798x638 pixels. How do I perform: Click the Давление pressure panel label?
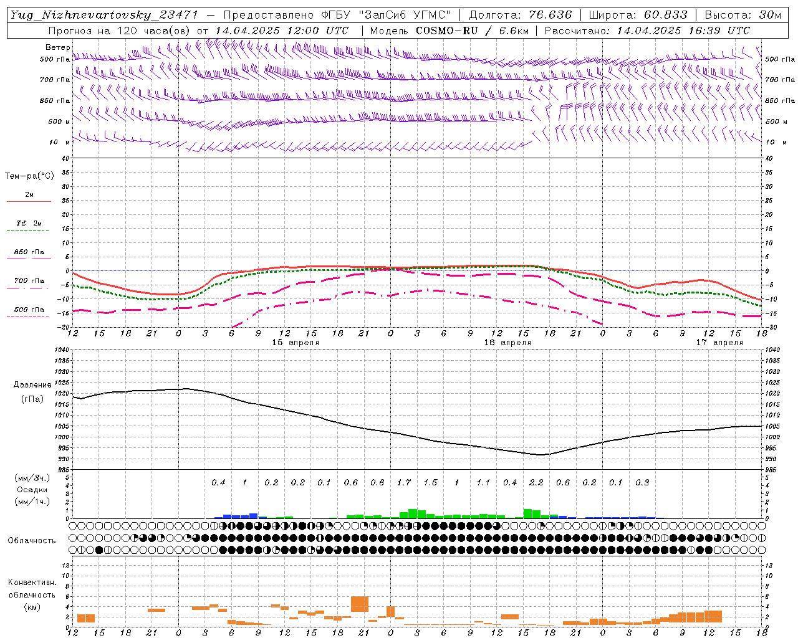[x=32, y=385]
